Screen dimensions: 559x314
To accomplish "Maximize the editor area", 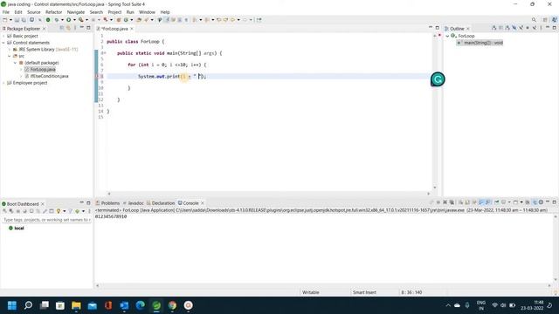I will click(438, 28).
